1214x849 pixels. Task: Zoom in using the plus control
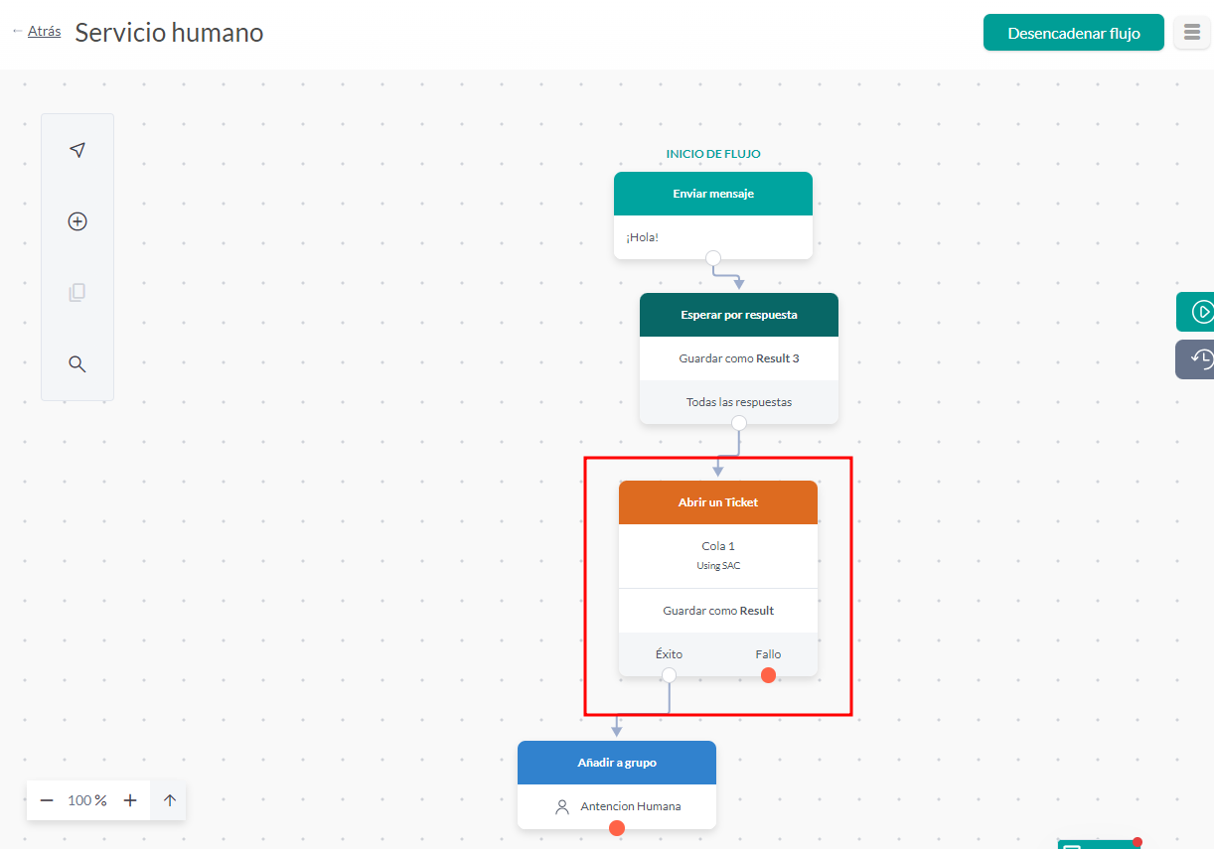tap(130, 799)
